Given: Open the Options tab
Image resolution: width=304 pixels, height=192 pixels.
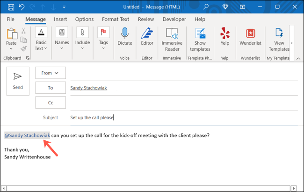Looking at the screenshot, I should pos(84,19).
